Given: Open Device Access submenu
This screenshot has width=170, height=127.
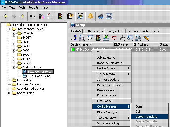Looking at the screenshot, I should [x=112, y=68].
